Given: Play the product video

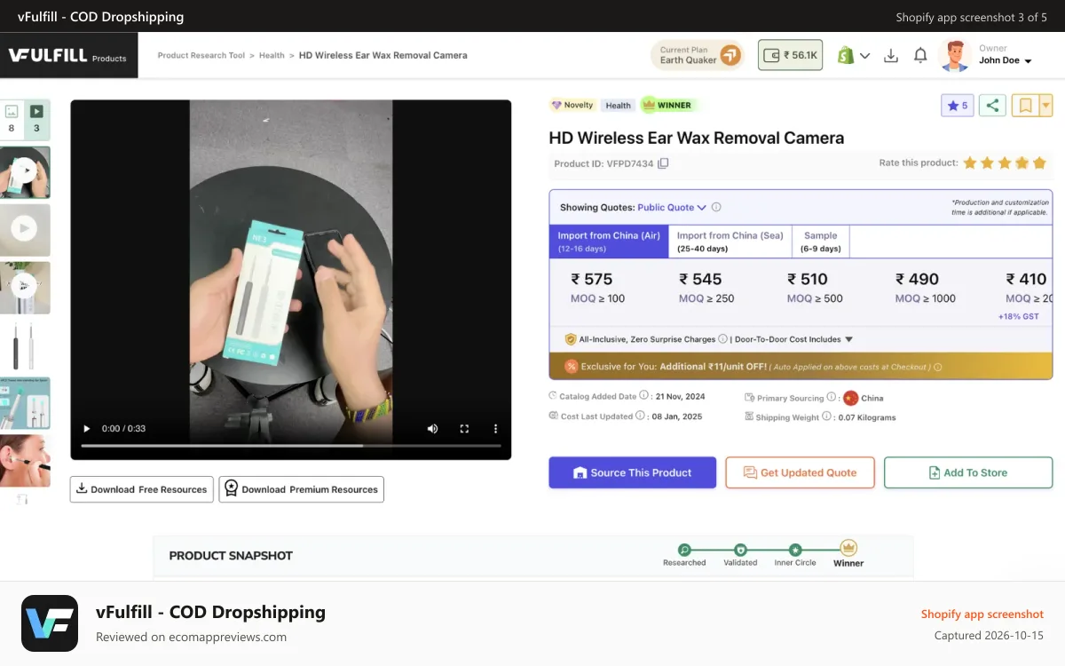Looking at the screenshot, I should click(x=87, y=429).
